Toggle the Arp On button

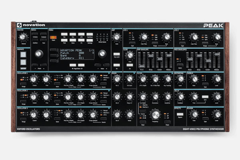point(117,65)
